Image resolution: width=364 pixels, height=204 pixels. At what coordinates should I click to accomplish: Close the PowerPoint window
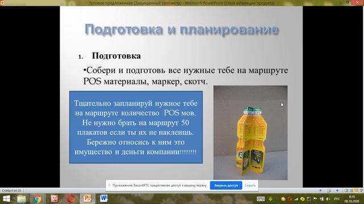tap(358, 2)
